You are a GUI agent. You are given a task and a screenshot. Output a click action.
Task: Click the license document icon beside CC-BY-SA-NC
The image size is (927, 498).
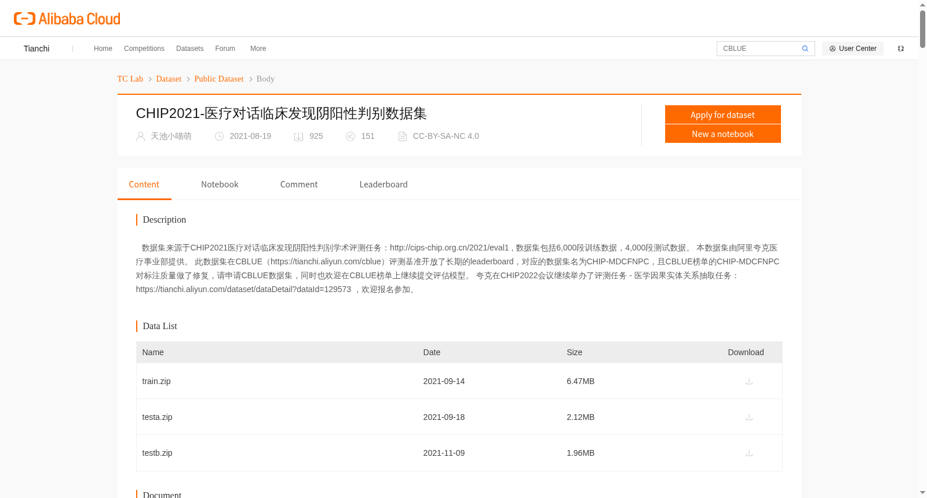(x=403, y=137)
